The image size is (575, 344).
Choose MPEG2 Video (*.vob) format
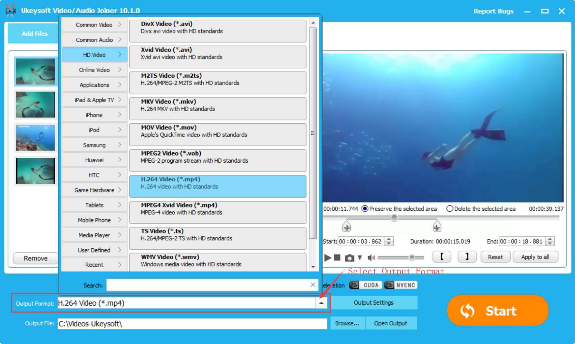point(218,160)
